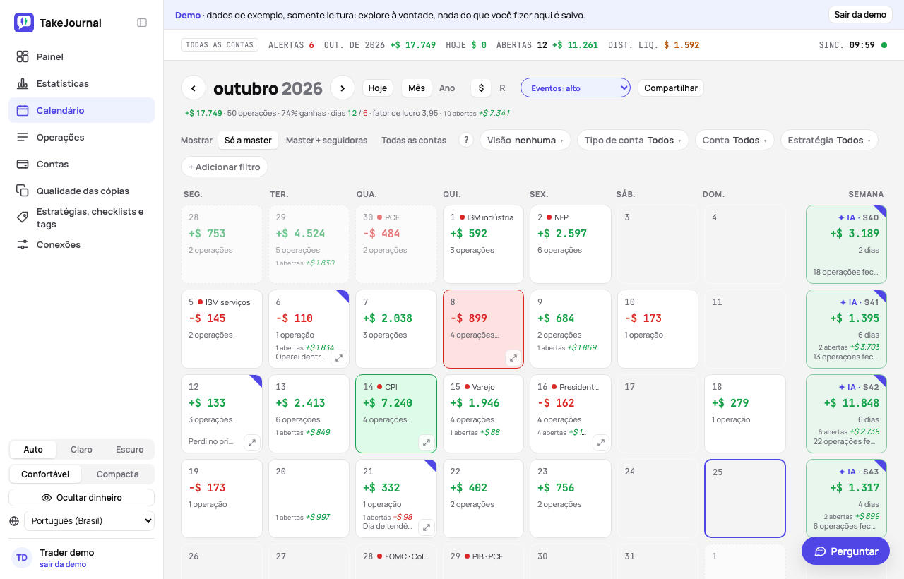The width and height of the screenshot is (904, 579).
Task: Switch theme to Escuro
Action: pos(130,450)
